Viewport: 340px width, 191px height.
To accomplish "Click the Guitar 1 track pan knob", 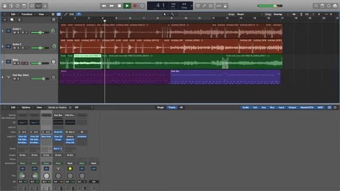I will [53, 31].
